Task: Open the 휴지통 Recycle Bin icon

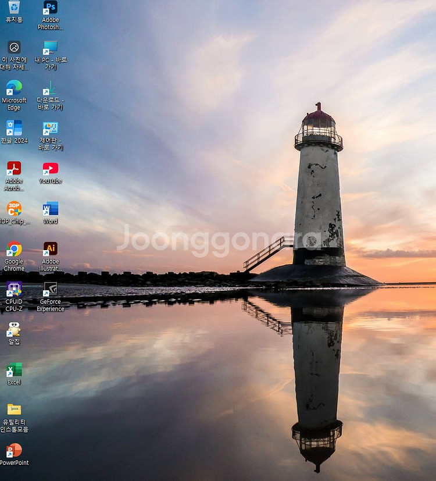Action: click(14, 8)
